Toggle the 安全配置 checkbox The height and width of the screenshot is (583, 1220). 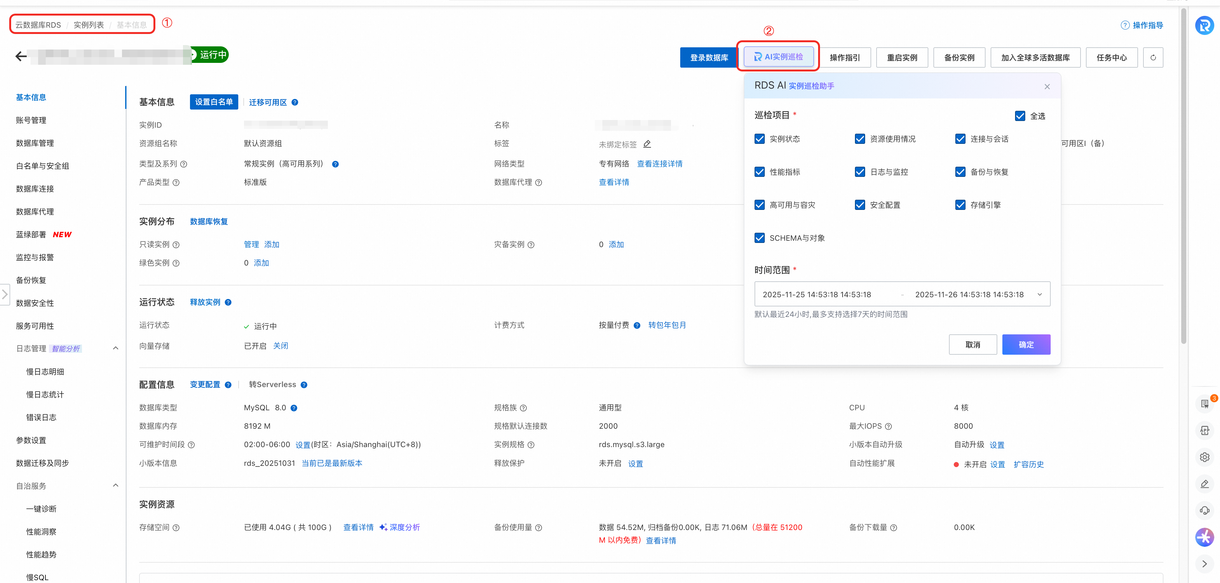point(860,205)
